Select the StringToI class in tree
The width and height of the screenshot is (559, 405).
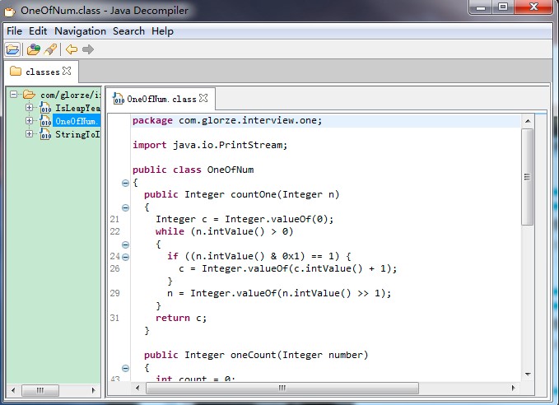click(77, 134)
